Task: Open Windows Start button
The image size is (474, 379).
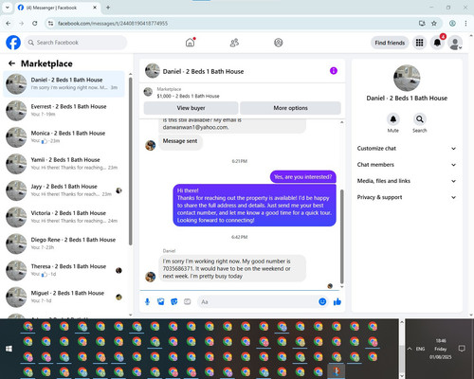Action: tap(9, 349)
